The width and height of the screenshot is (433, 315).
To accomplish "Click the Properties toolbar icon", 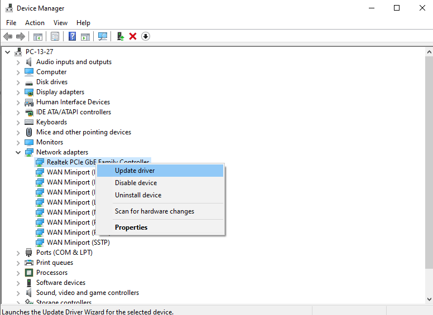I will (55, 36).
